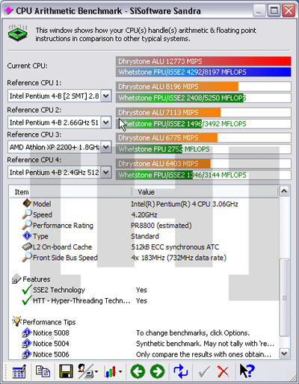
Task: Click the Performance Tips lightbulb icon
Action: (x=17, y=321)
